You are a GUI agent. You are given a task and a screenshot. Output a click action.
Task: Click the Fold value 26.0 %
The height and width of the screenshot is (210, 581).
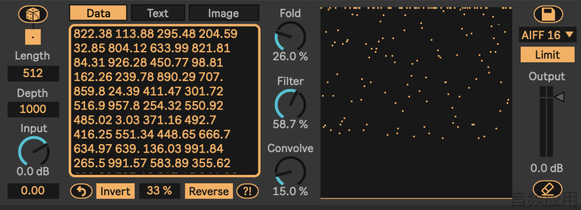pyautogui.click(x=290, y=56)
